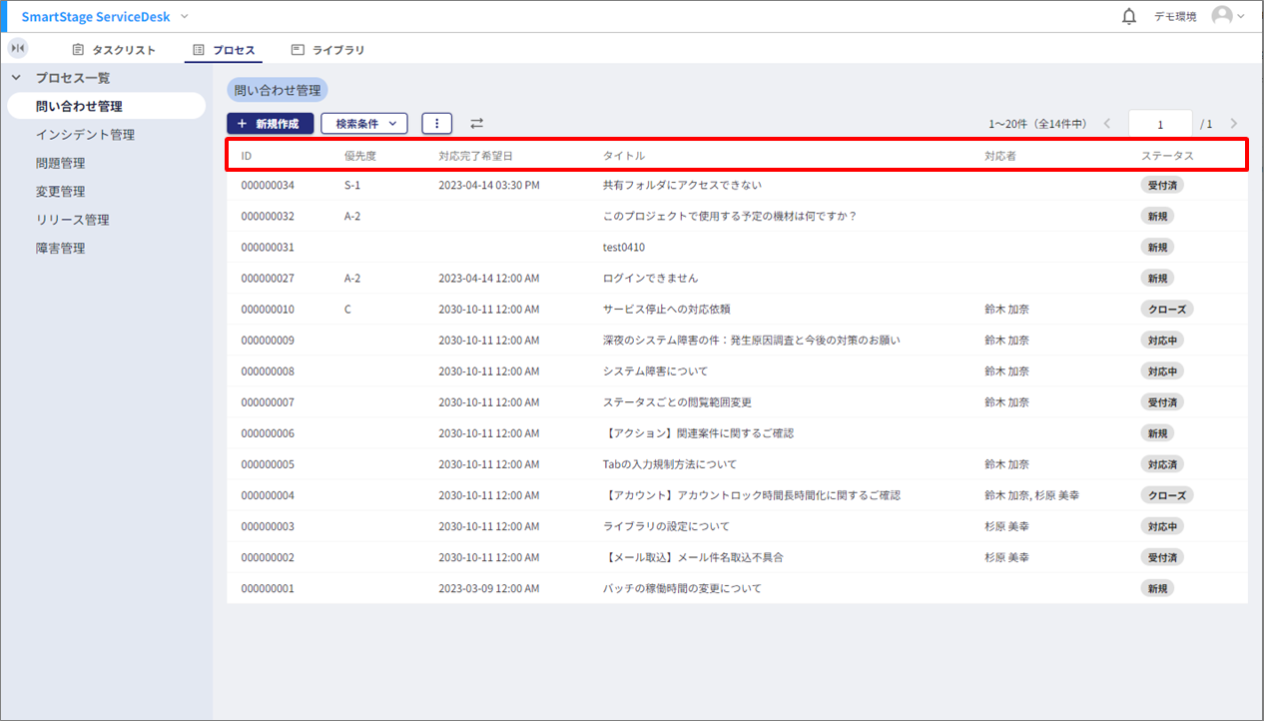Select インシデント管理 in the sidebar
This screenshot has width=1264, height=721.
click(85, 135)
